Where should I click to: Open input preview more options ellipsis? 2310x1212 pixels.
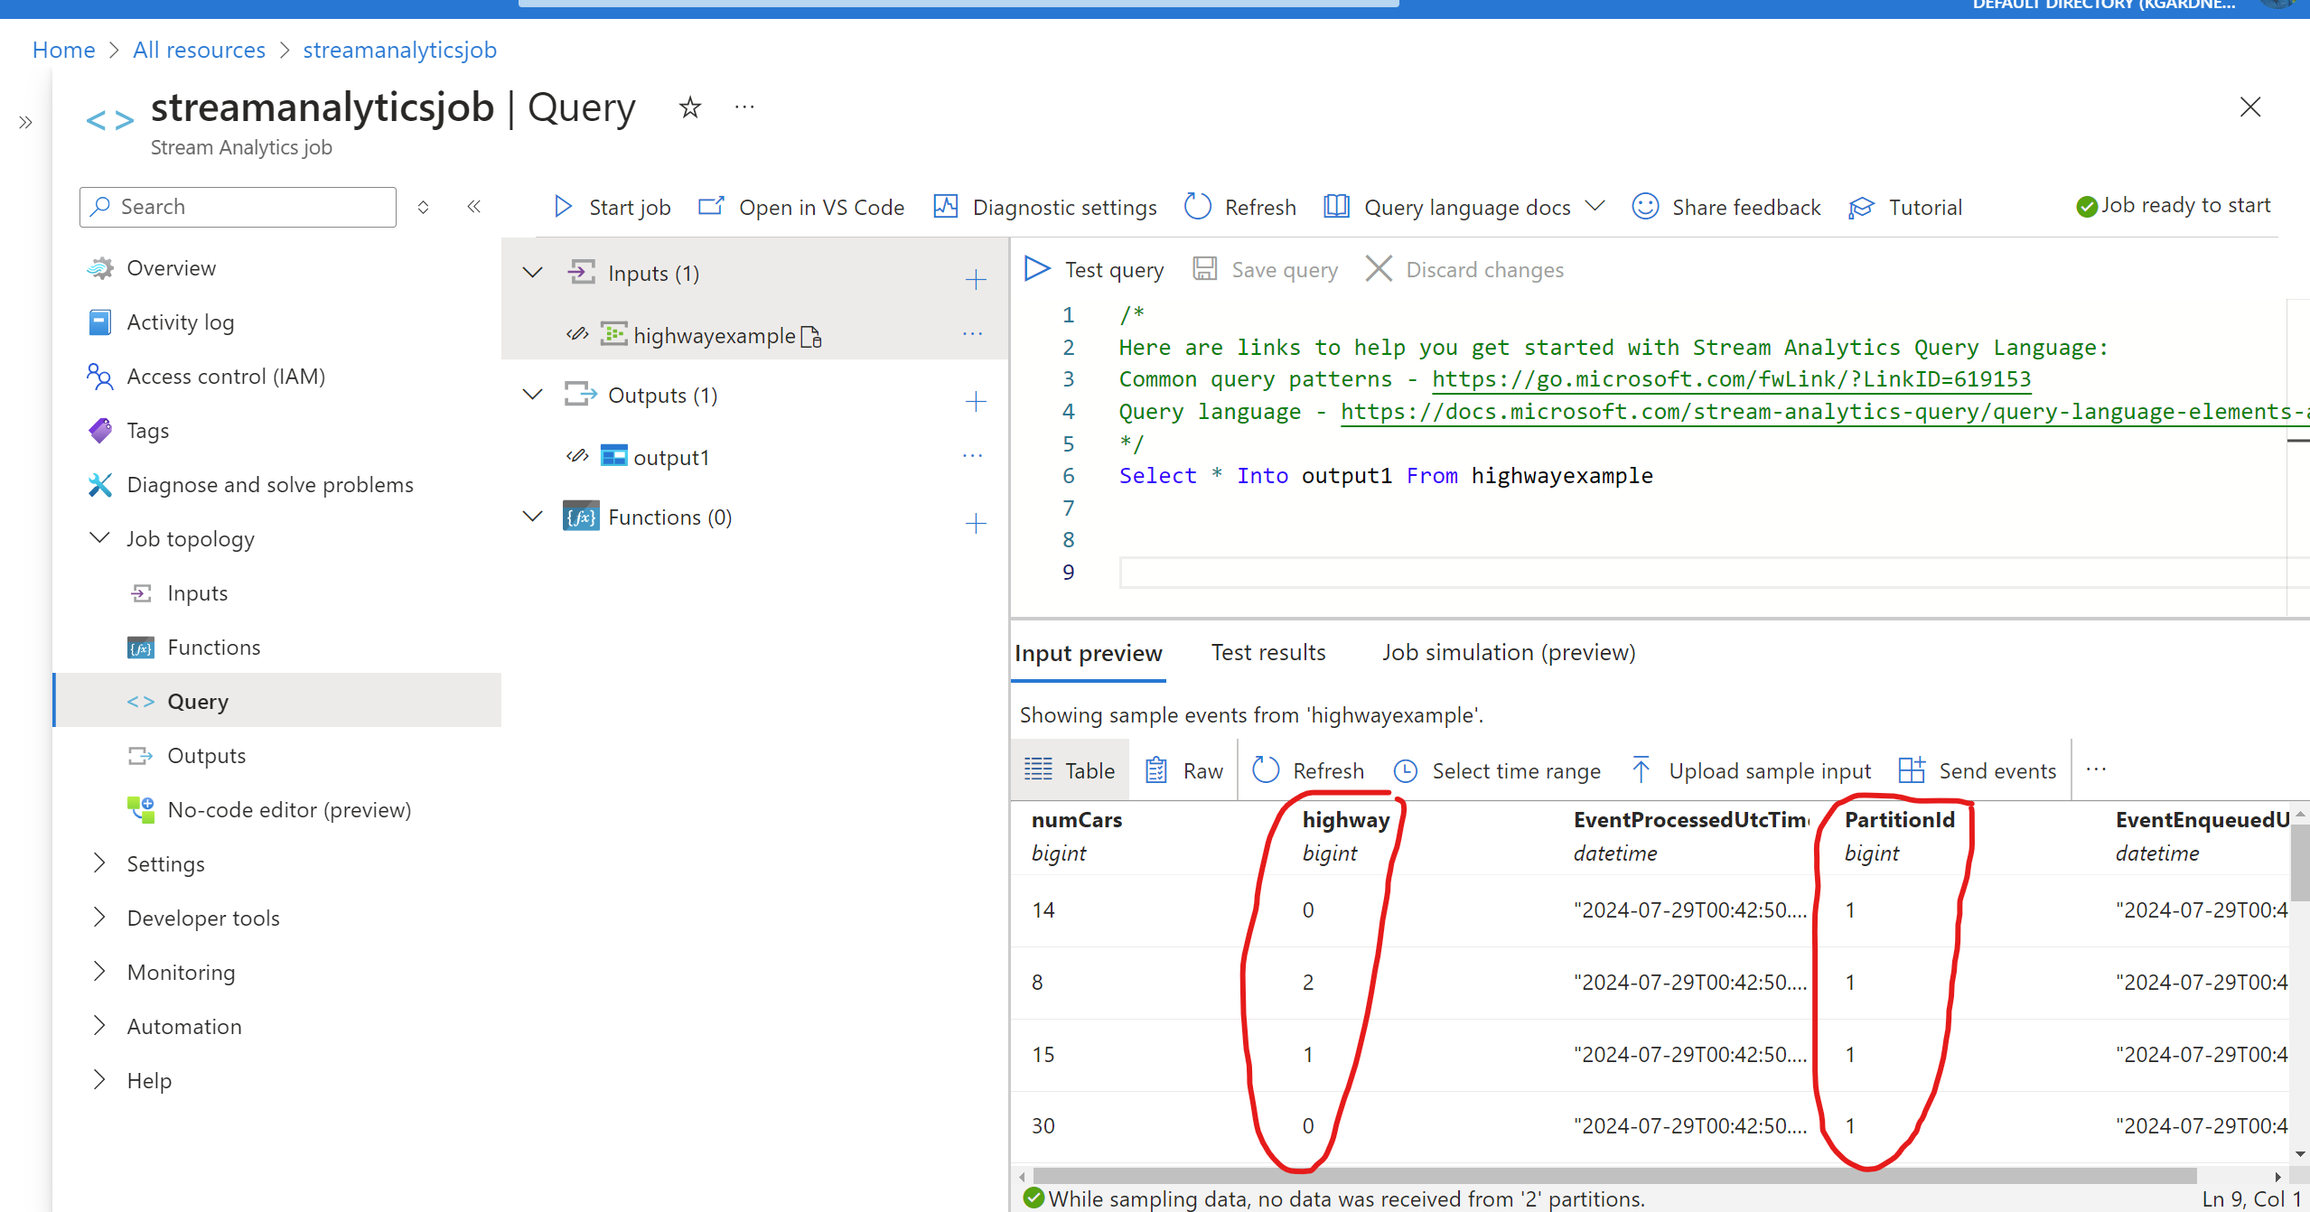(2096, 769)
